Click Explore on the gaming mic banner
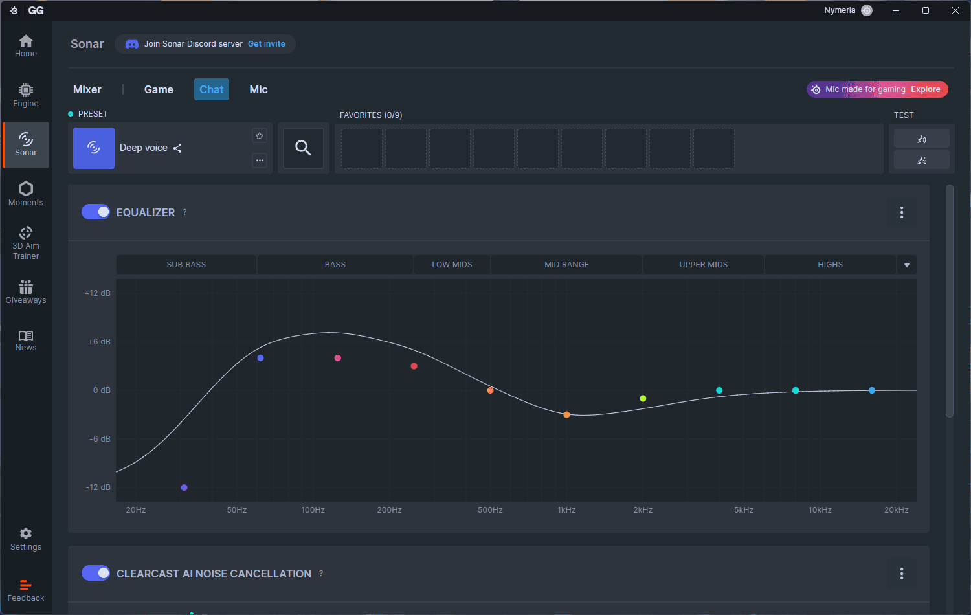The image size is (971, 615). pos(925,89)
